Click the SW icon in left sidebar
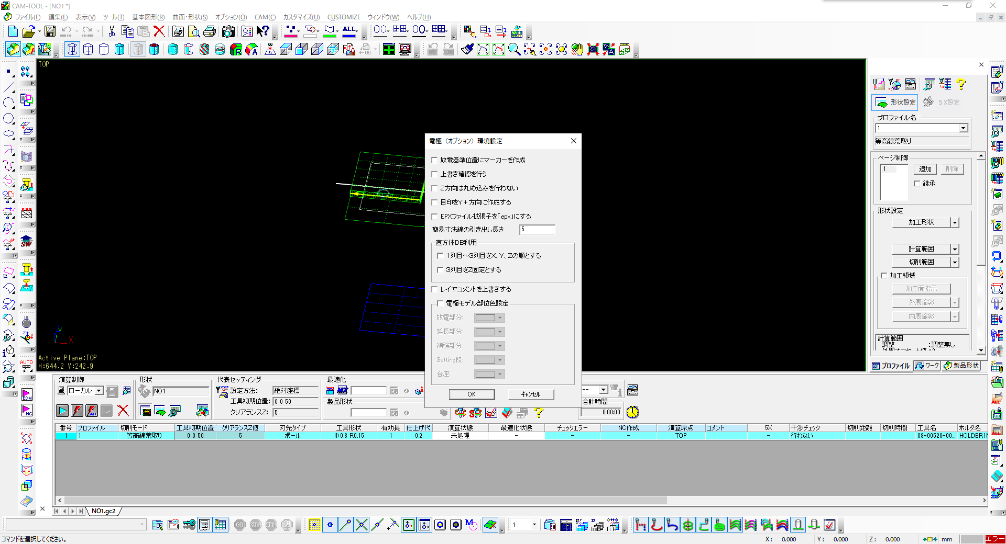Screen dimensions: 1006x544 tap(27, 242)
